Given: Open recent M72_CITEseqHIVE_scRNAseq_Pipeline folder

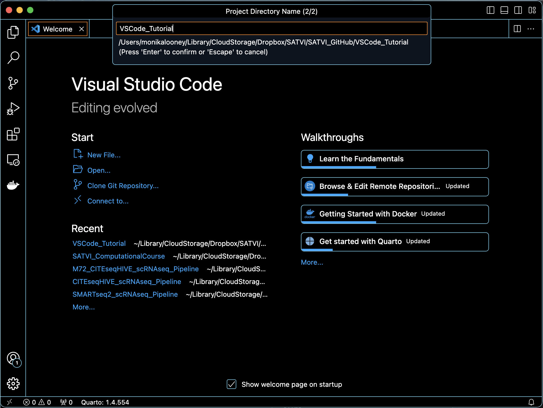Looking at the screenshot, I should pos(136,269).
